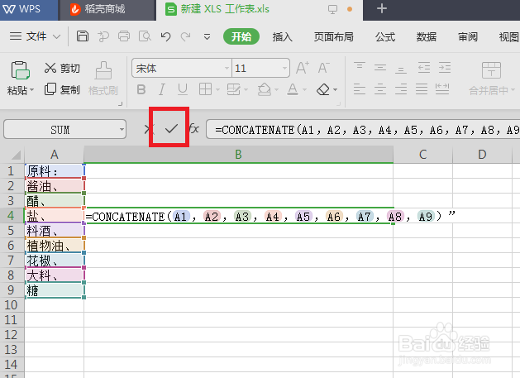The width and height of the screenshot is (520, 378).
Task: Click the Save icon in quick toolbar
Action: coord(83,36)
